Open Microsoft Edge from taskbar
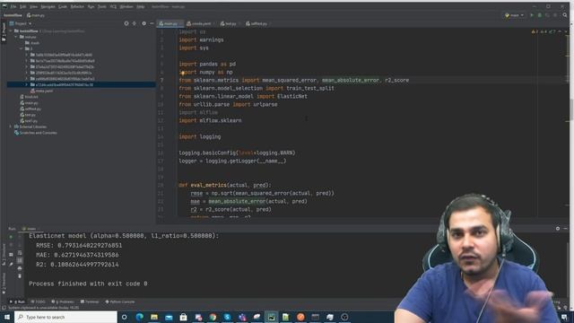Viewport: 574px width, 323px height. pos(140,317)
